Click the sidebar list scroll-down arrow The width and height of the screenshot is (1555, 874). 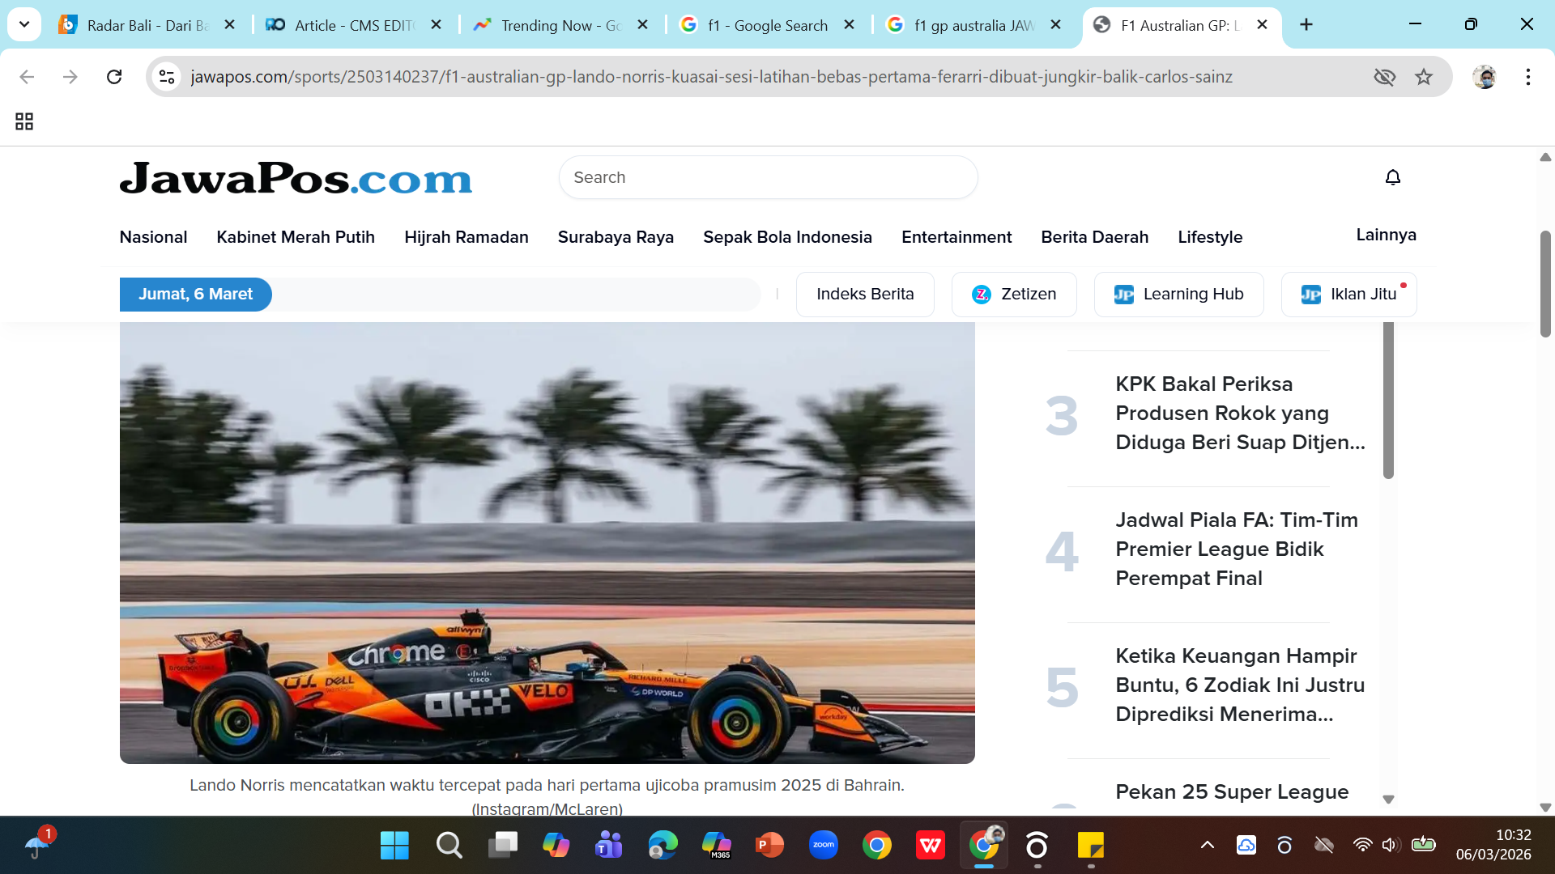point(1388,800)
